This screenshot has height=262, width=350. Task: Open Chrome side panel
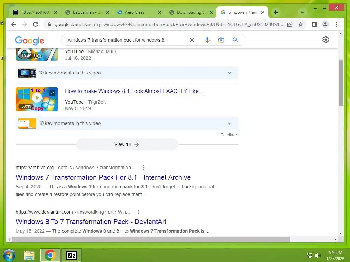(x=314, y=24)
